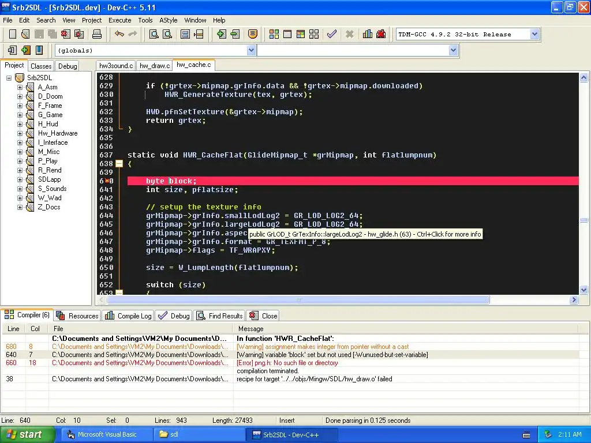This screenshot has height=443, width=591.
Task: Click the Goto function toolbar icon
Action: (185, 34)
